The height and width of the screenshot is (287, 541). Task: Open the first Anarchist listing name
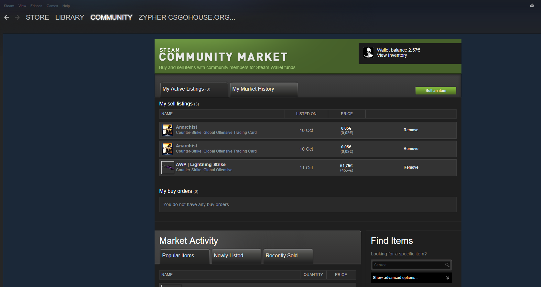coord(187,127)
